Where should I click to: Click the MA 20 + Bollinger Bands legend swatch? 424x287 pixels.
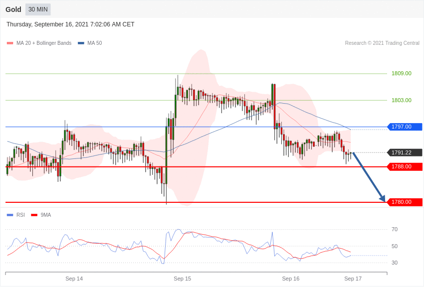click(10, 43)
